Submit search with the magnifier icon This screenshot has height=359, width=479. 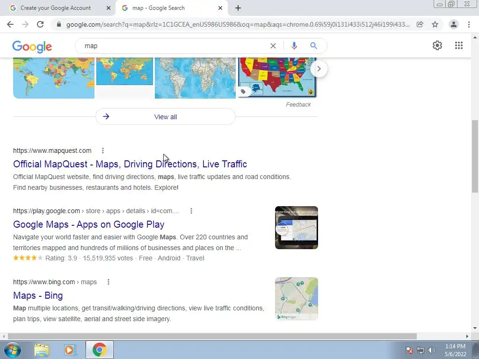313,46
